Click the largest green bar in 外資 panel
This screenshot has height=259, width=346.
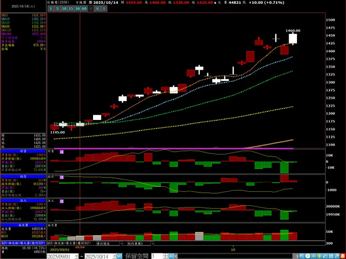(284, 168)
